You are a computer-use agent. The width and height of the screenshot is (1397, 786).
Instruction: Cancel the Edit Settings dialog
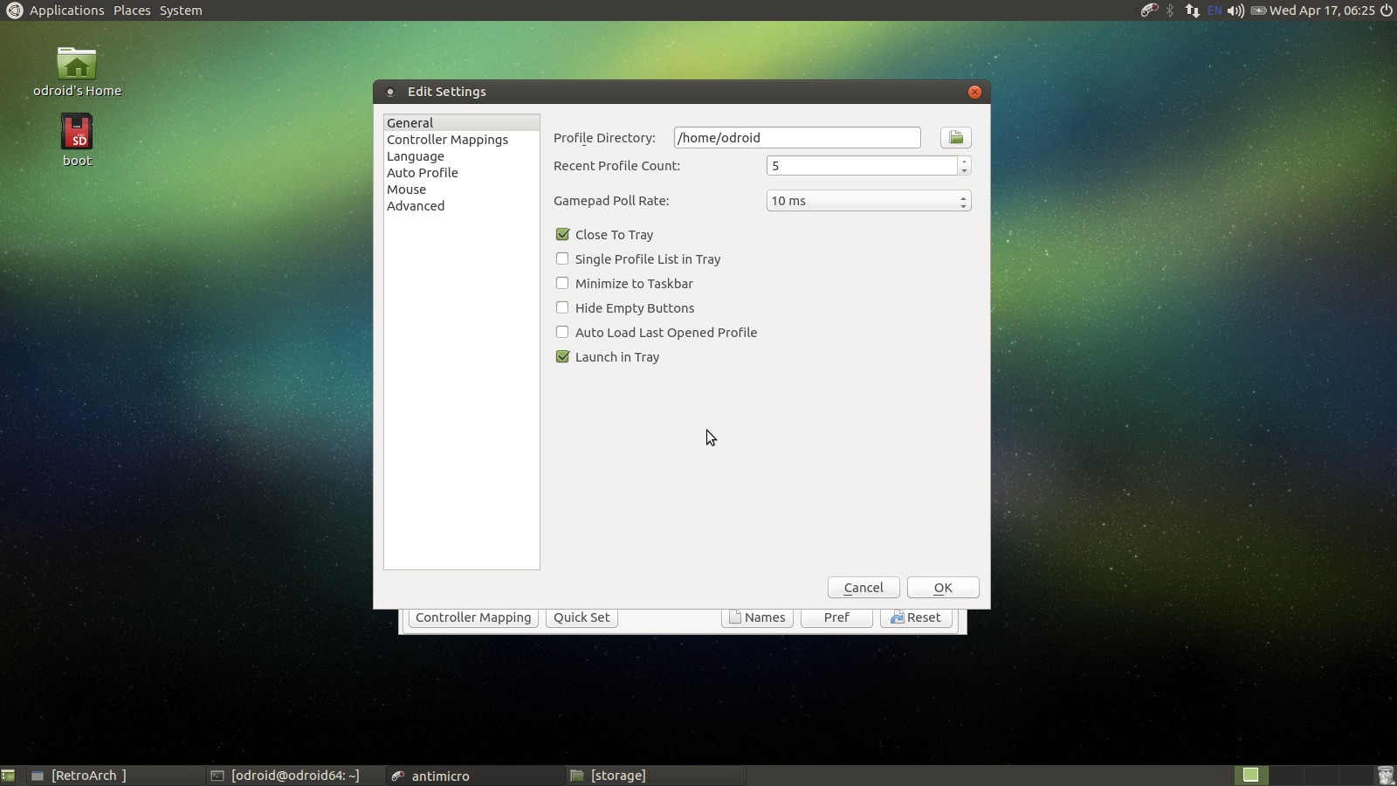pos(863,588)
